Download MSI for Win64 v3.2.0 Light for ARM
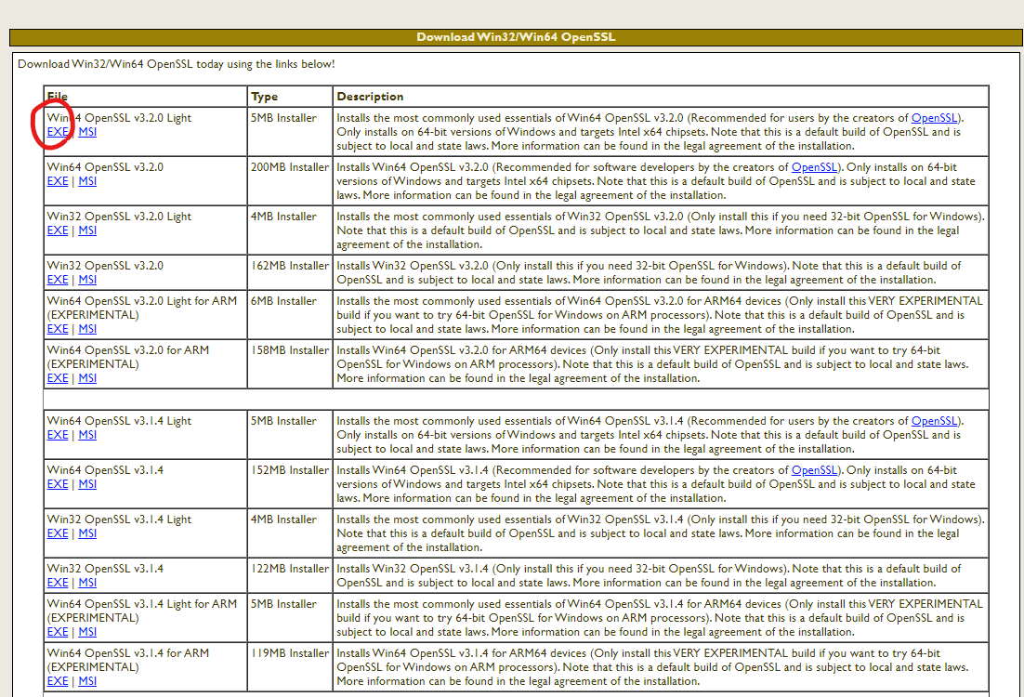 coord(87,329)
